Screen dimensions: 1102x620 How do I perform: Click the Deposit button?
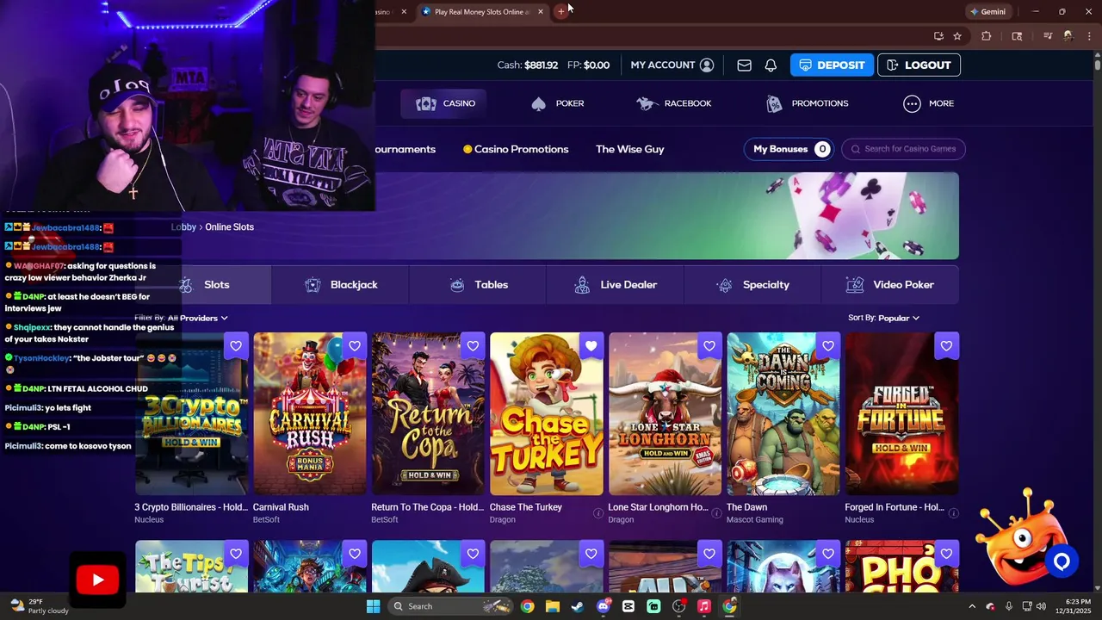click(832, 65)
